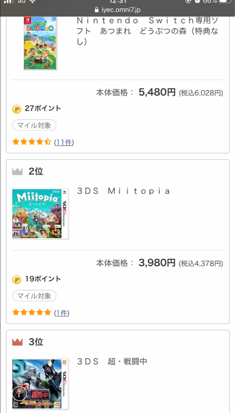The width and height of the screenshot is (235, 413).
Task: Open the 3DS 超・戦闘中 product title
Action: (112, 361)
